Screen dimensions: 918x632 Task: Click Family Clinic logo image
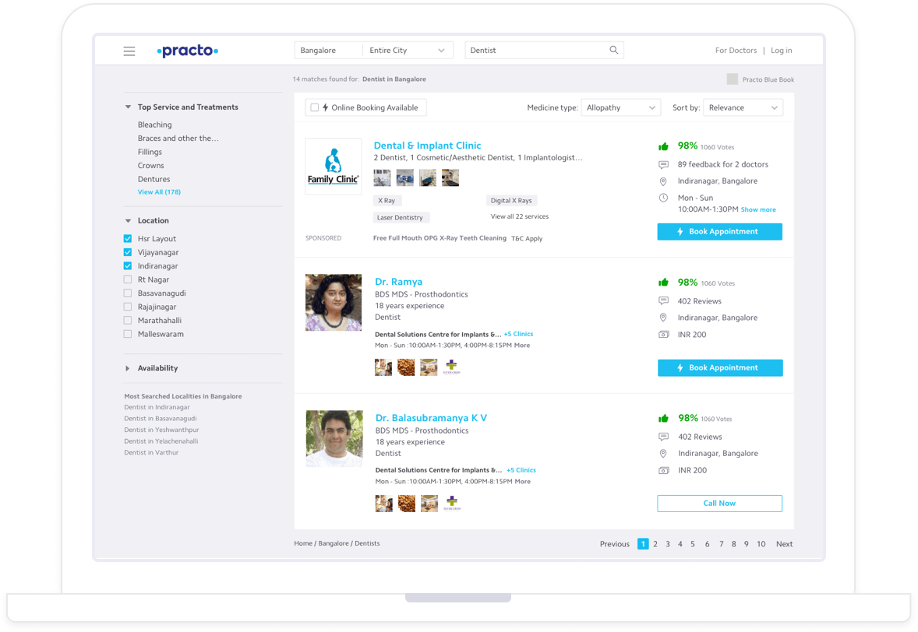tap(333, 166)
